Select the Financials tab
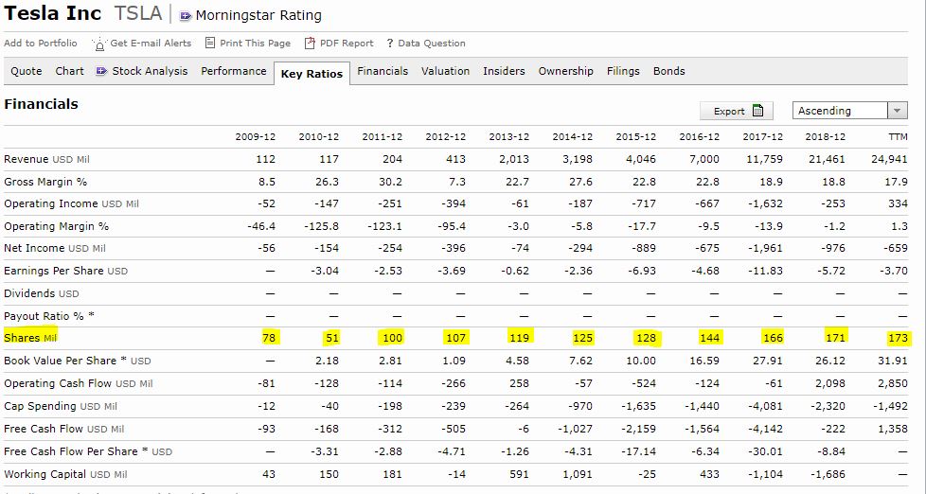The image size is (926, 494). [x=383, y=71]
